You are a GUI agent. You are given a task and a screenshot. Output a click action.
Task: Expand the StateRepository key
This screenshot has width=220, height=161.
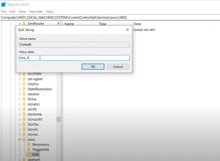click(19, 89)
